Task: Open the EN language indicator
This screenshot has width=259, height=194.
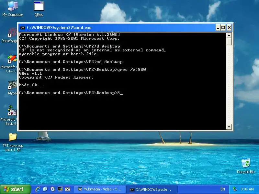Action: (x=223, y=189)
